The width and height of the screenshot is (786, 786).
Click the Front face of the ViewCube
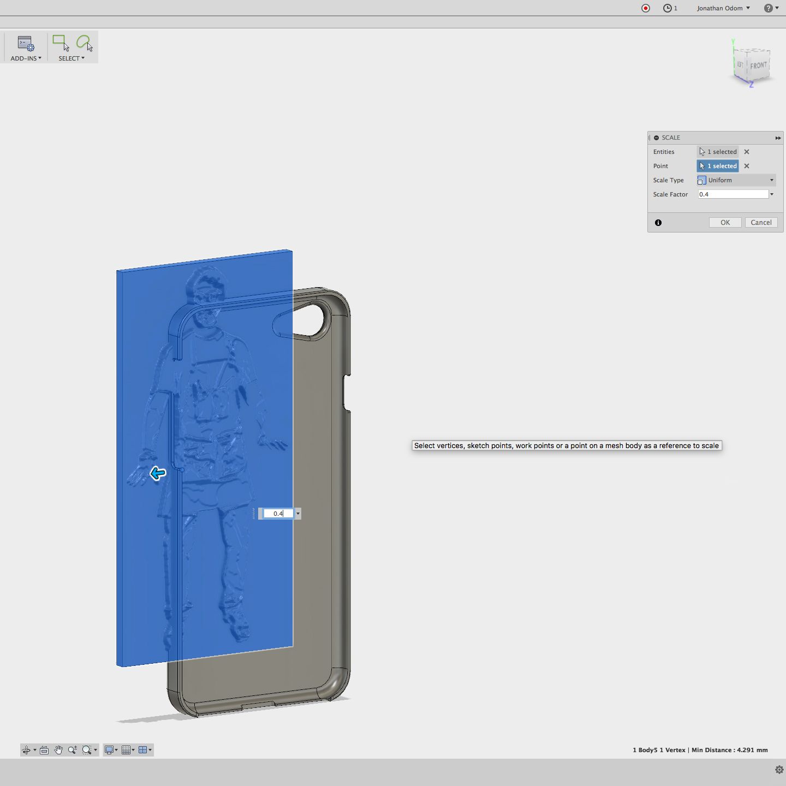(758, 65)
